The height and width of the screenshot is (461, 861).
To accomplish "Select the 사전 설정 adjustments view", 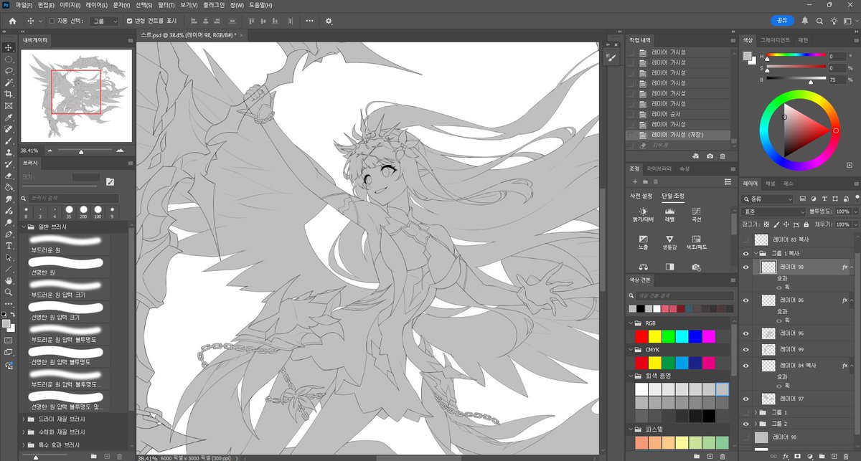I will tap(641, 196).
